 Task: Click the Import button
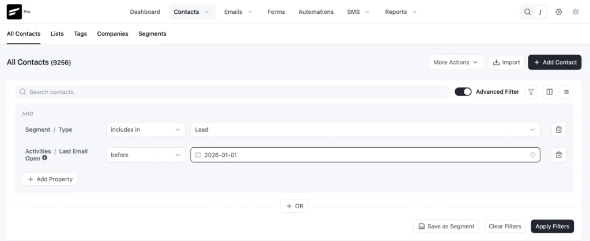pos(506,62)
